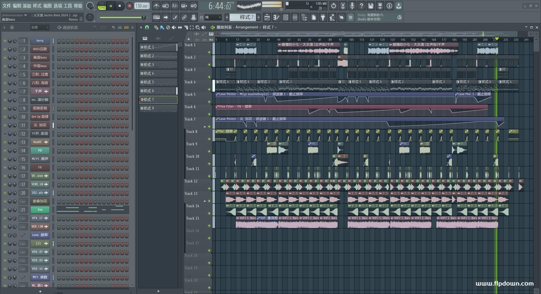
Task: Select the mute tool in playlist toolbar
Action: click(x=174, y=27)
